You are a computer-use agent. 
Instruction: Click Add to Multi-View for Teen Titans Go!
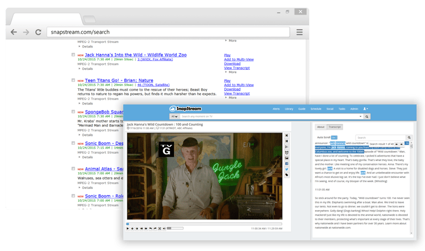(240, 84)
